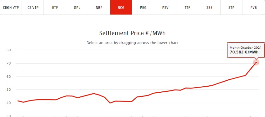Switch to the CEGH VTP tab
Viewport: 265px width, 117px height.
tap(11, 7)
